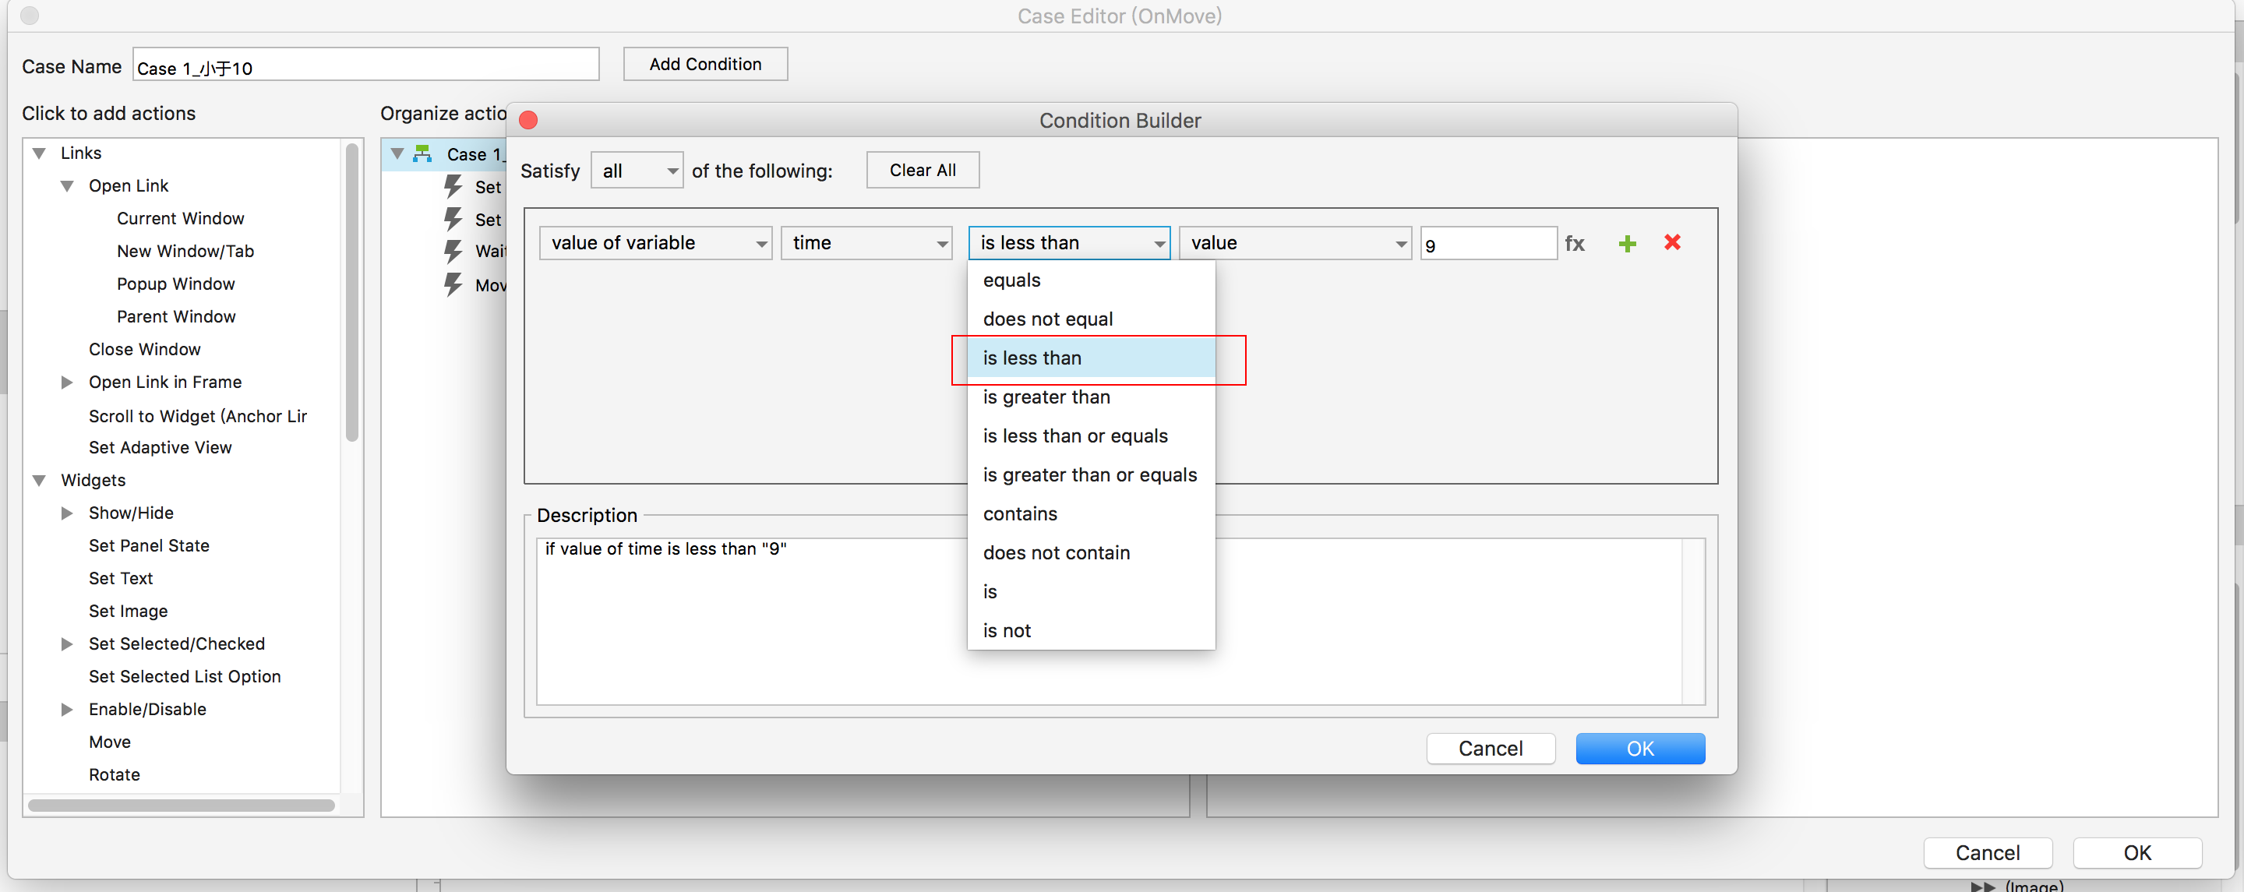
Task: Choose 'is greater than' from the list
Action: [x=1046, y=397]
